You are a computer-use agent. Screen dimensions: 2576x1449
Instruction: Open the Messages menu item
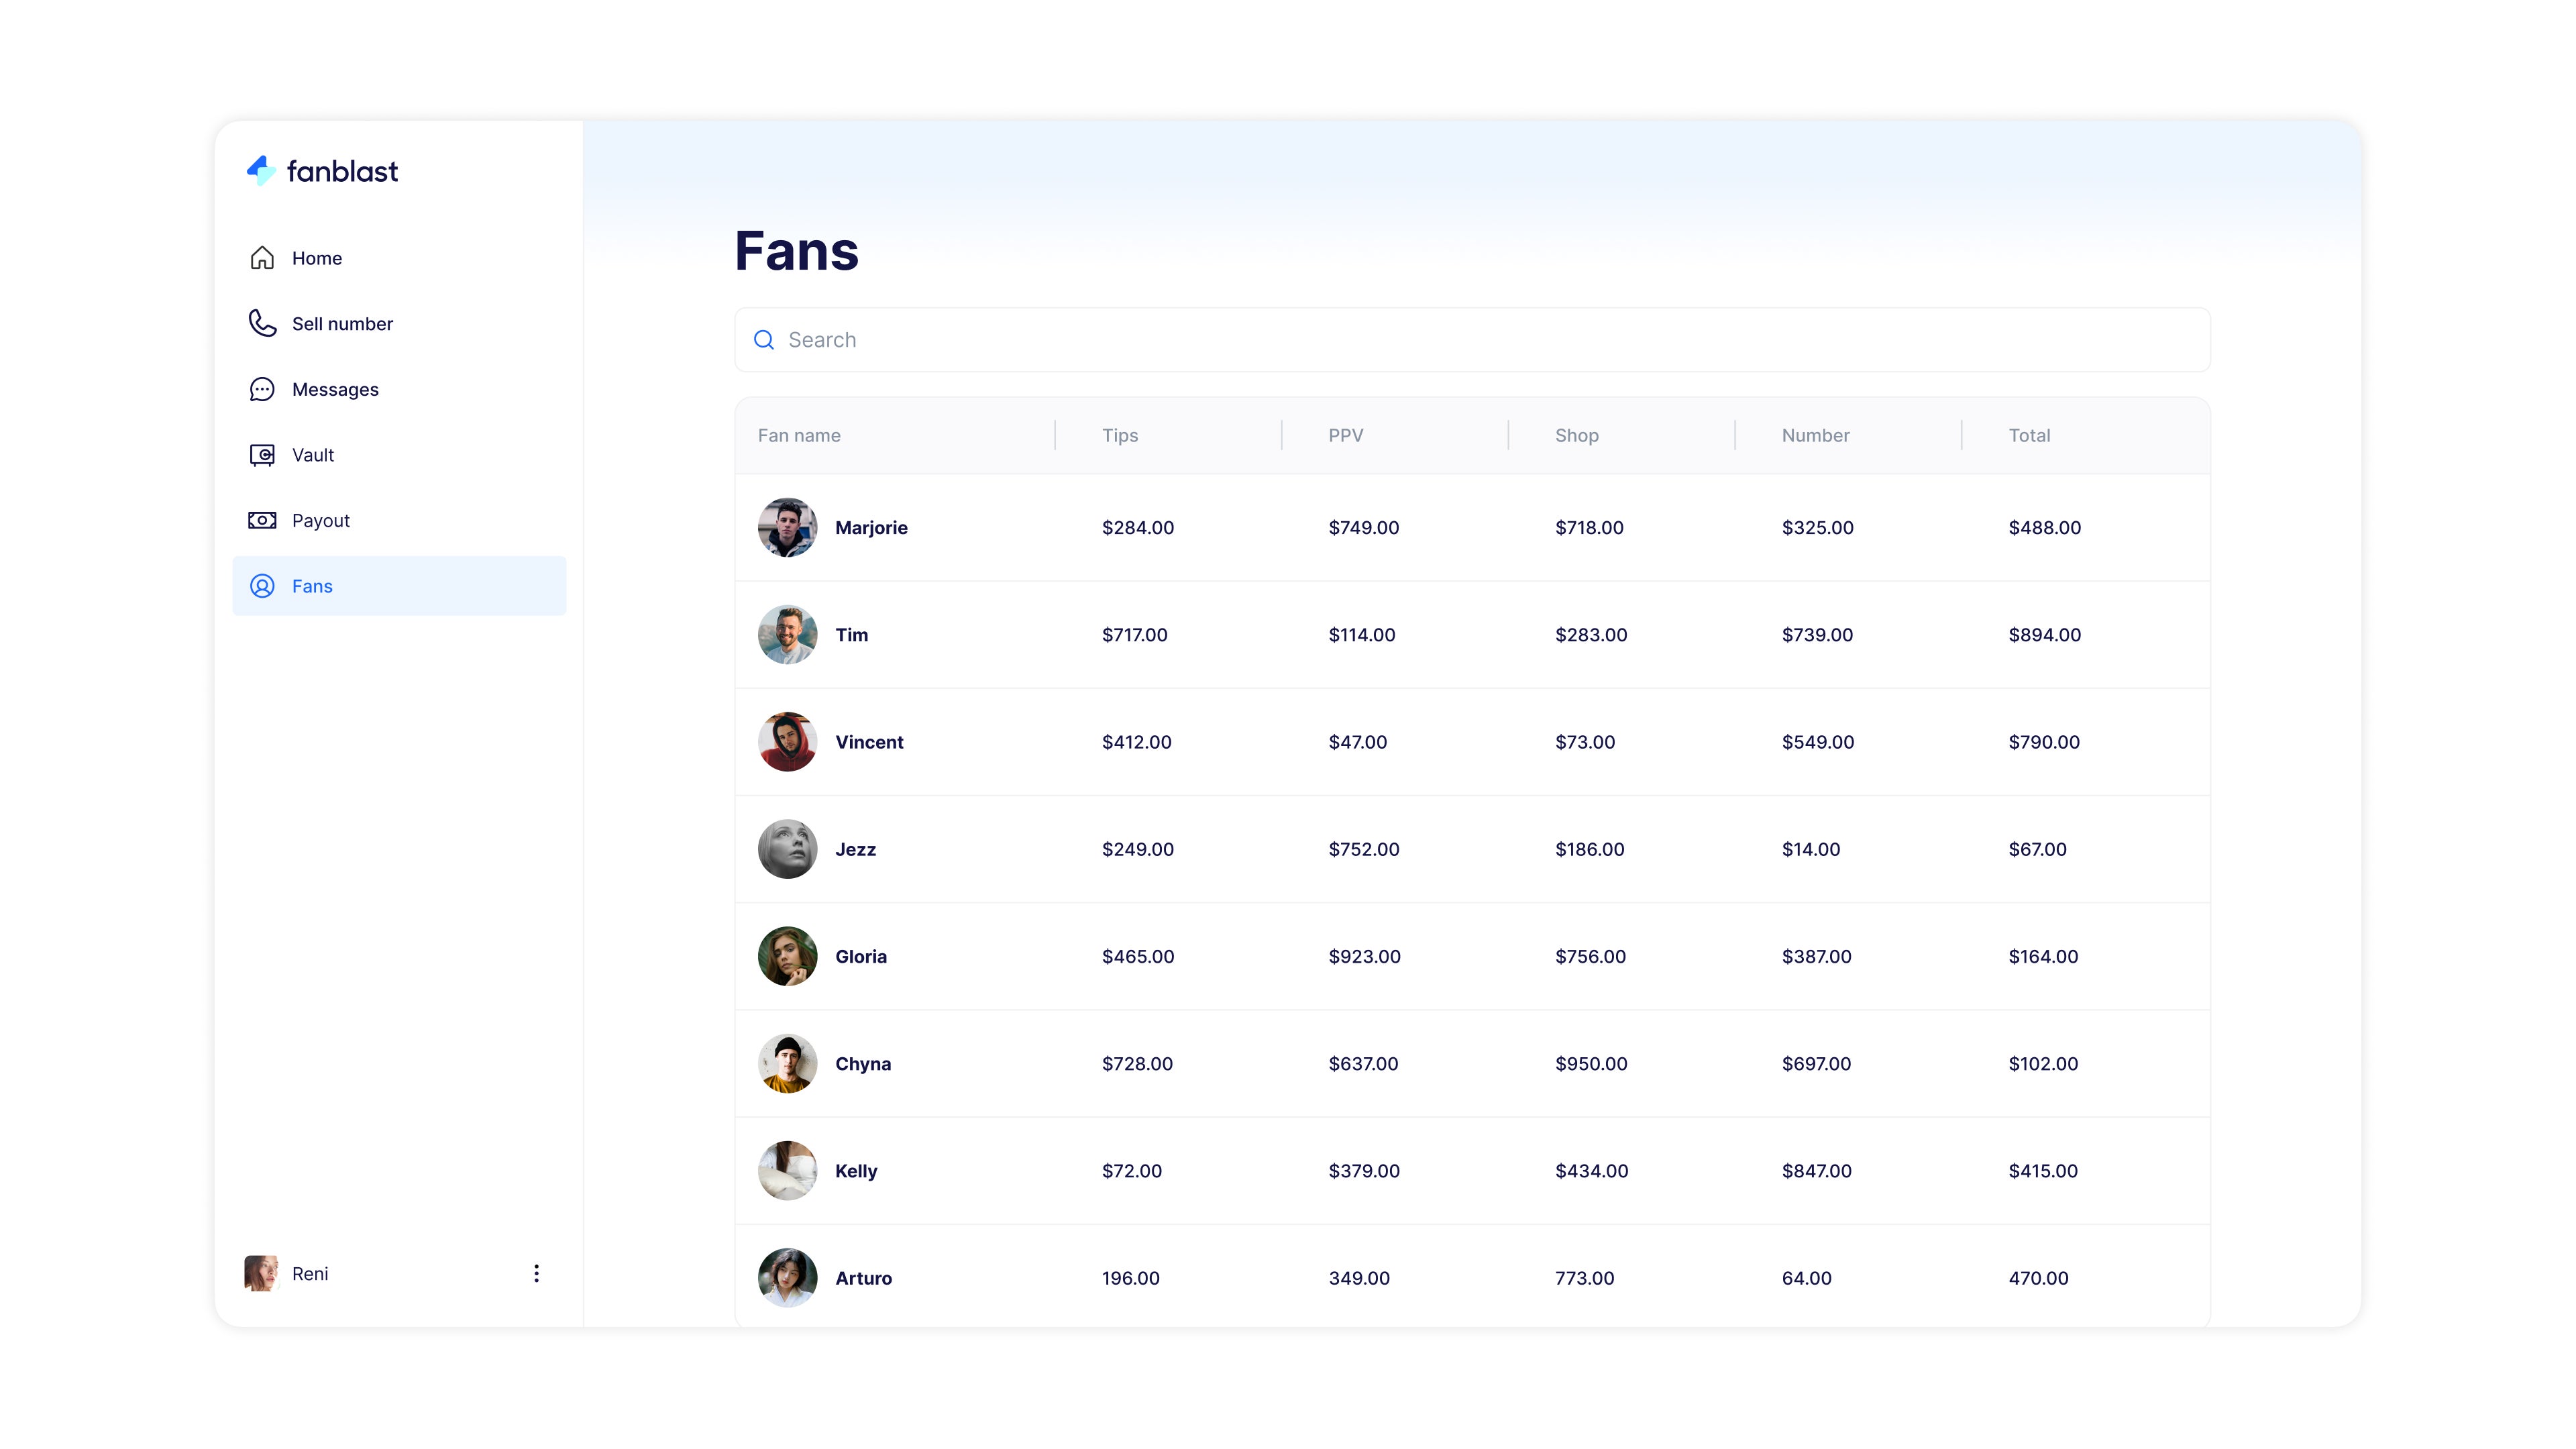point(335,389)
